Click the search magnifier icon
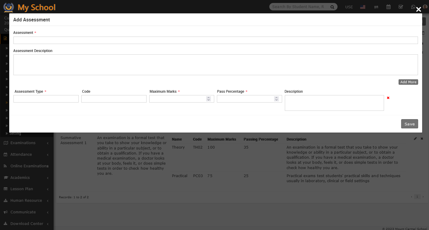 tap(332, 7)
